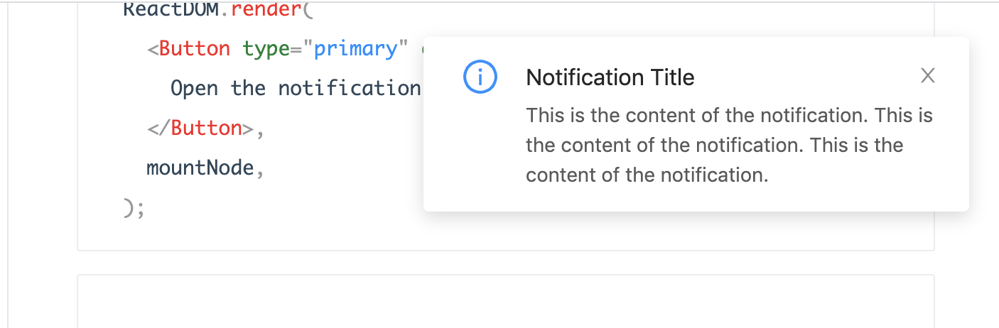Click the blue info icon in notification
The height and width of the screenshot is (328, 999).
pyautogui.click(x=480, y=77)
